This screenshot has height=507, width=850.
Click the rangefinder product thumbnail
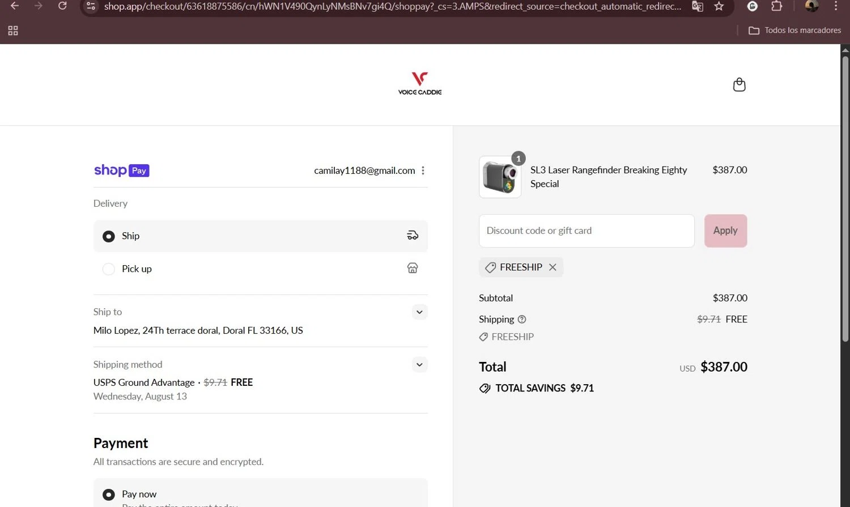coord(500,177)
